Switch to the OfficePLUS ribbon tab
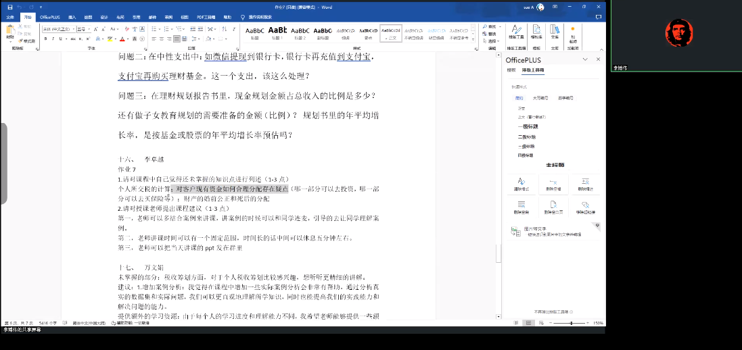Viewport: 742px width, 350px height. coord(49,17)
